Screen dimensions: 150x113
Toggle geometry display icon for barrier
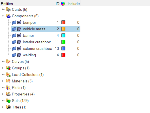(x=14, y=35)
